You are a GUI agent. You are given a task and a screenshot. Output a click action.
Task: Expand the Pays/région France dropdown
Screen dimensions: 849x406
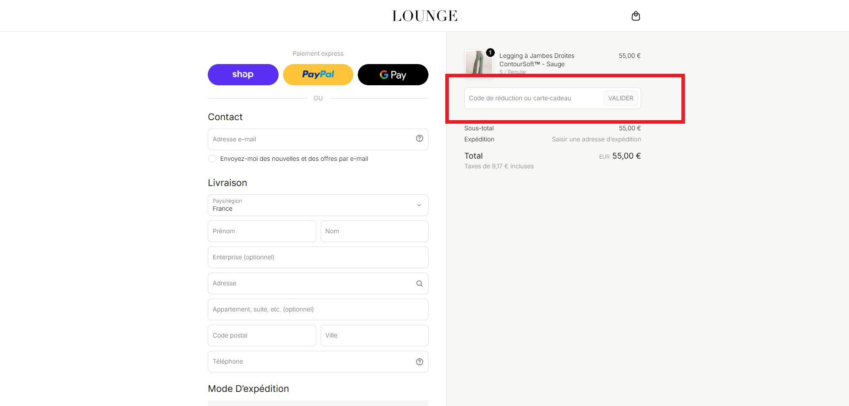318,205
